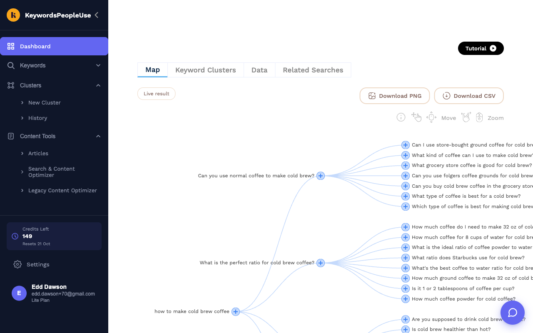Image resolution: width=533 pixels, height=333 pixels.
Task: Expand the 'What is the perfect ratio' node
Action: click(x=321, y=263)
